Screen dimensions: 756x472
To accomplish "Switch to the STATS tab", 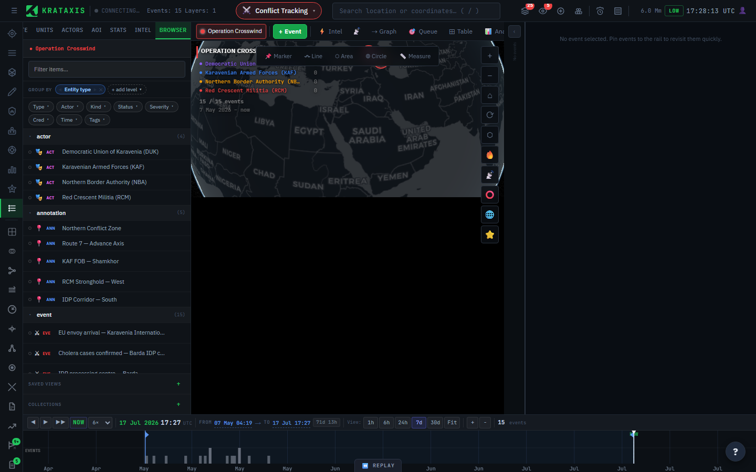I will (x=118, y=30).
